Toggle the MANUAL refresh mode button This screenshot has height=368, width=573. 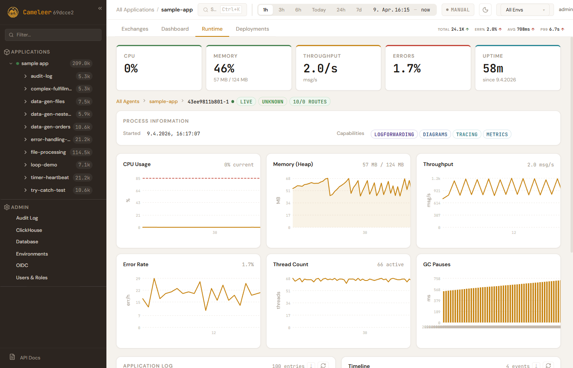(x=458, y=10)
